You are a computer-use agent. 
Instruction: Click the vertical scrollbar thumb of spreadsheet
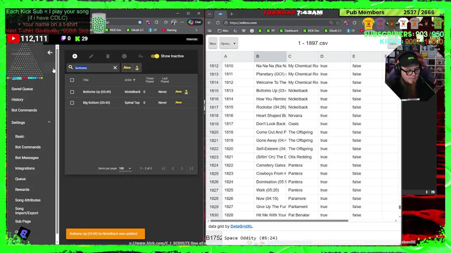point(400,207)
